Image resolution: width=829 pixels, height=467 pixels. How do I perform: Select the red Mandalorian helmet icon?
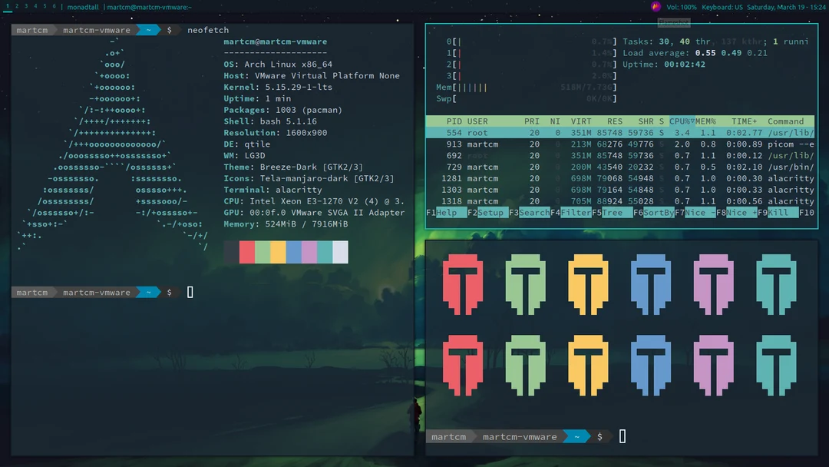[x=463, y=284]
